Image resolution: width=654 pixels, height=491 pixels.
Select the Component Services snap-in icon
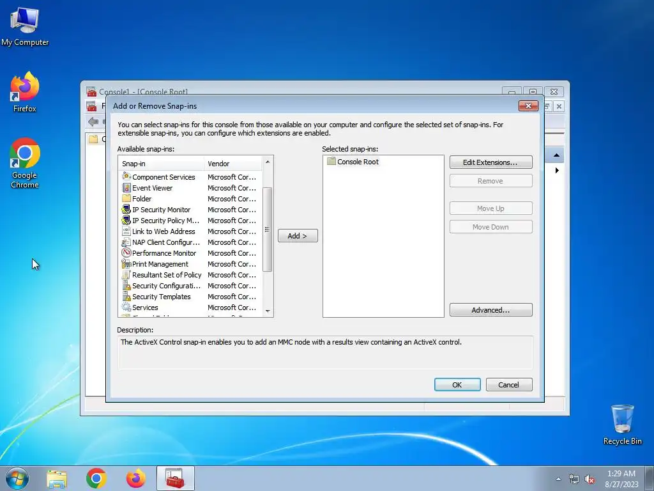point(126,176)
